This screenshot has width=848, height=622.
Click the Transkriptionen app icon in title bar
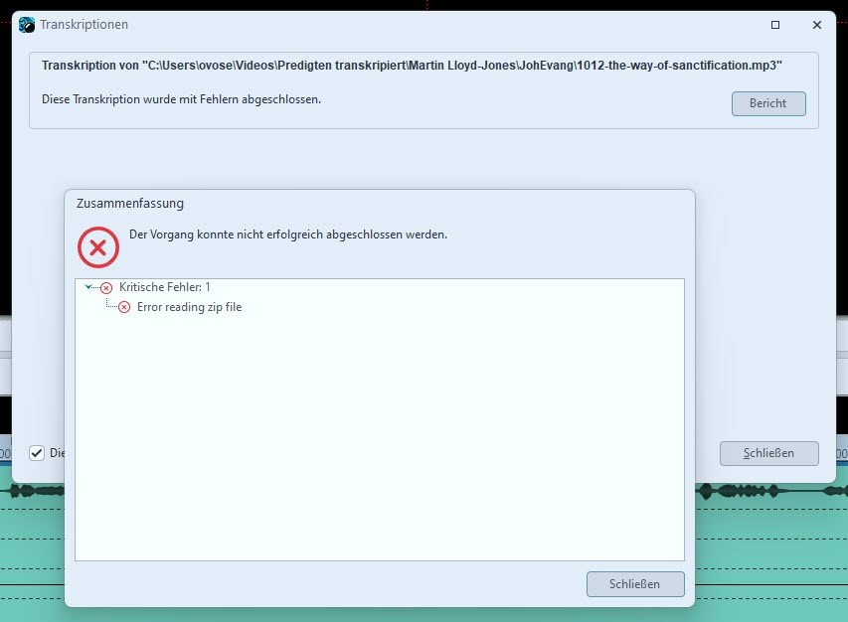[27, 24]
